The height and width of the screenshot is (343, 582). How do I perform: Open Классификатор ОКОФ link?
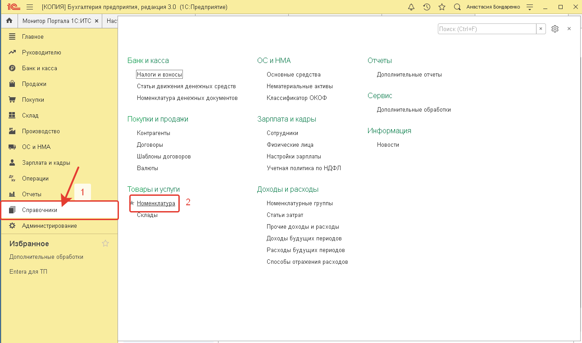point(297,98)
